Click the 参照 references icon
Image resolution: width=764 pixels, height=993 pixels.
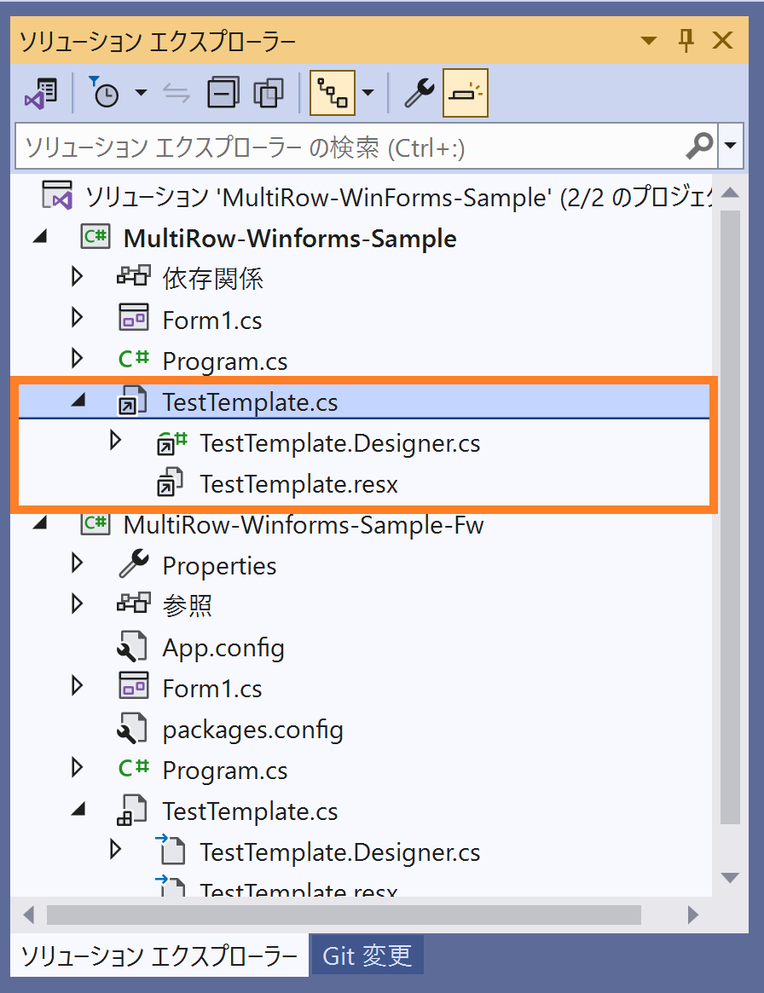[134, 603]
